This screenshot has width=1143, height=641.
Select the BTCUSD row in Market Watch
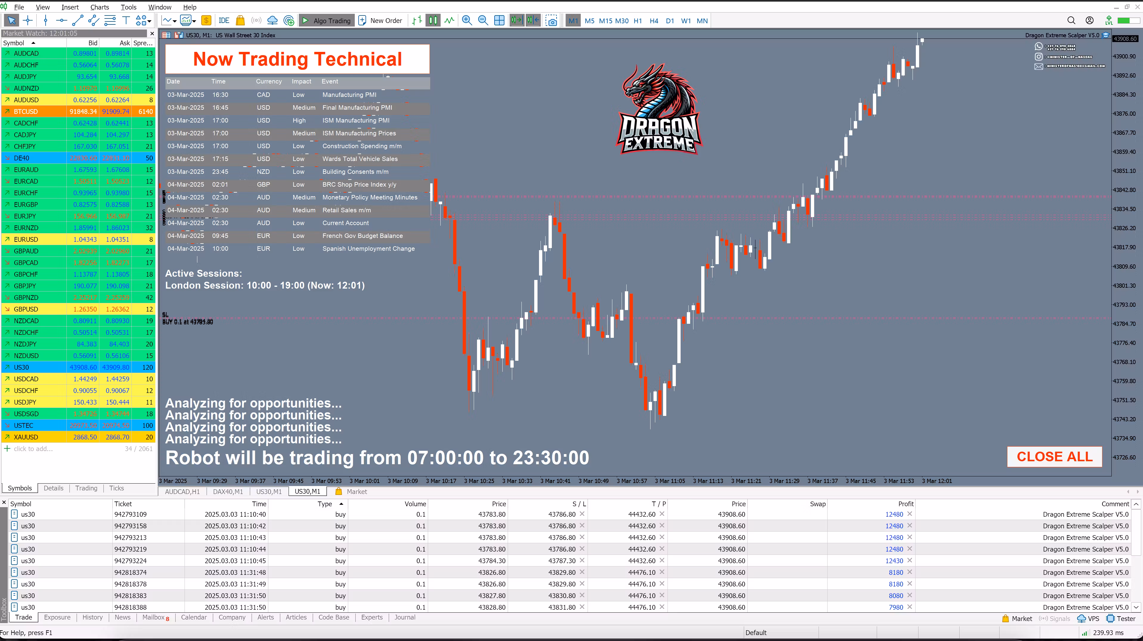(78, 112)
